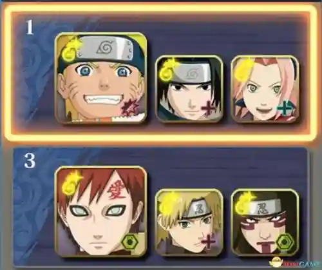Click the Sasuke portrait in team 1
The width and height of the screenshot is (322, 270).
(189, 89)
